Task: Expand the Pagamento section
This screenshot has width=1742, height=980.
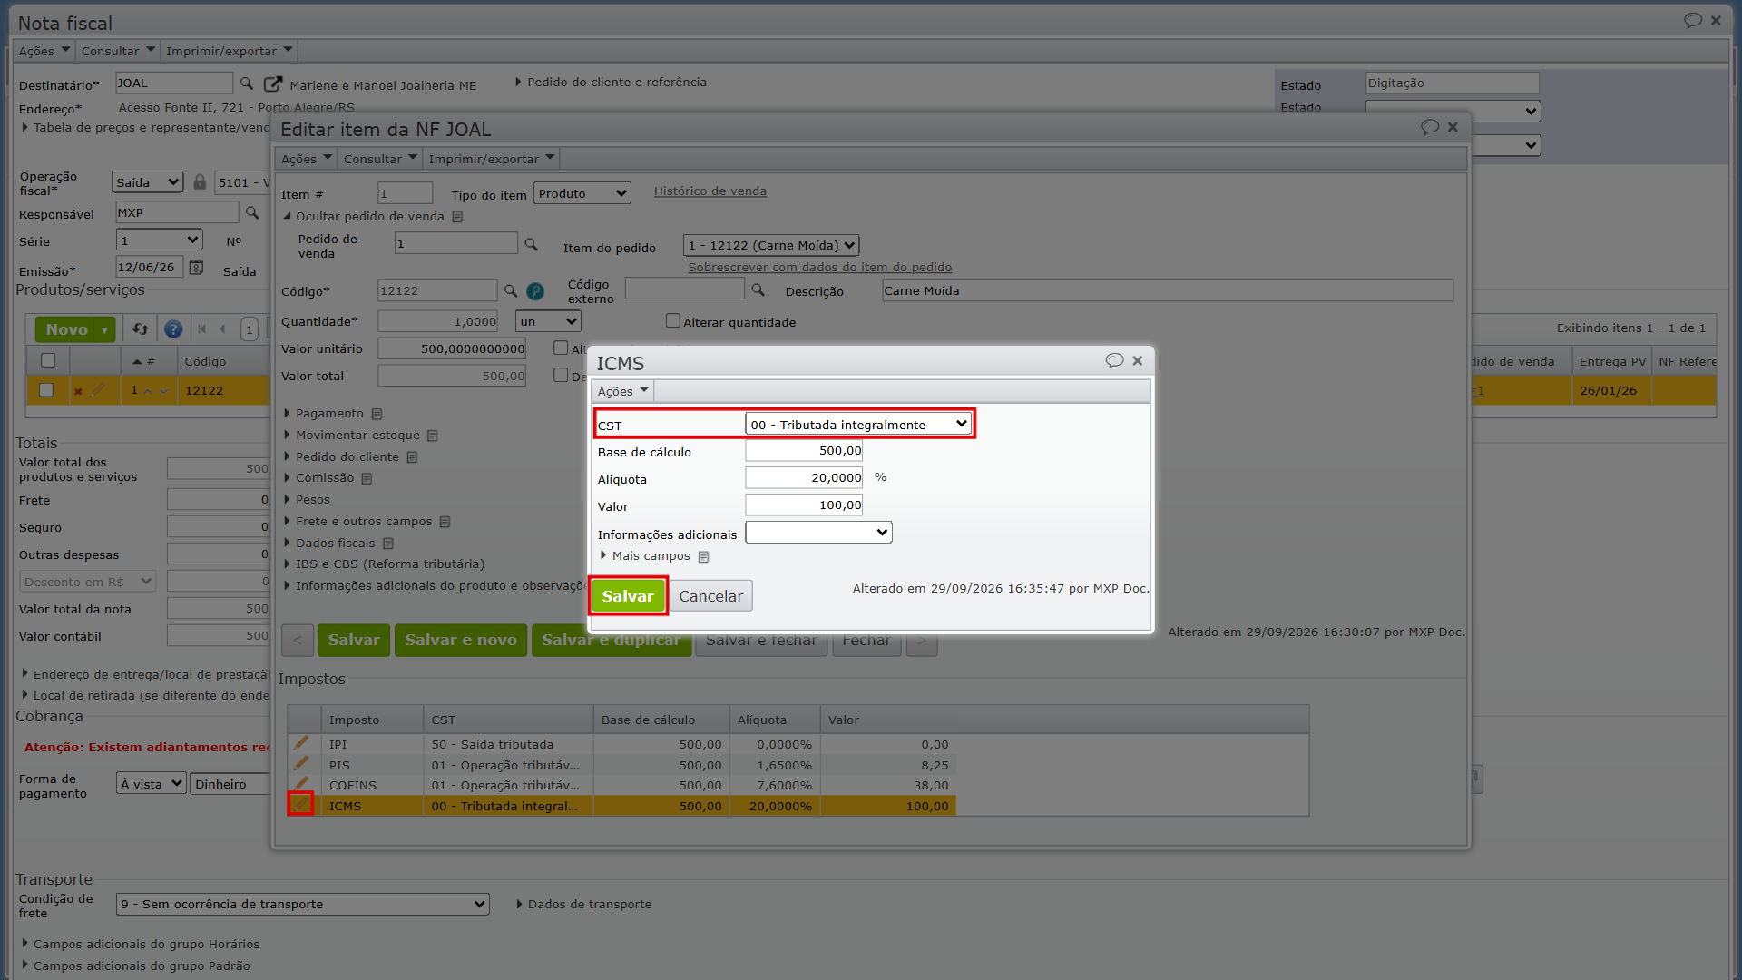Action: tap(329, 413)
